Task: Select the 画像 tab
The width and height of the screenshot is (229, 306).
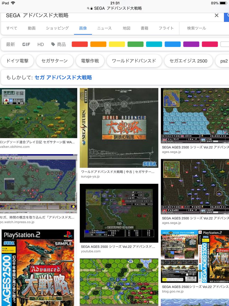Action: coord(83,28)
